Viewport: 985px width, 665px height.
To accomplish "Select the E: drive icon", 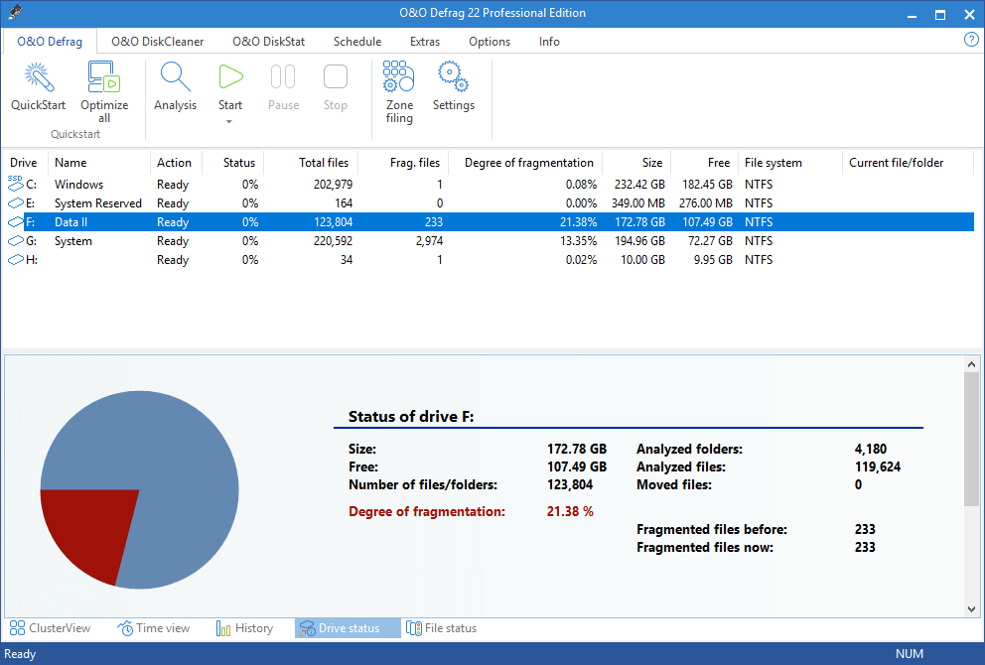I will pos(16,202).
